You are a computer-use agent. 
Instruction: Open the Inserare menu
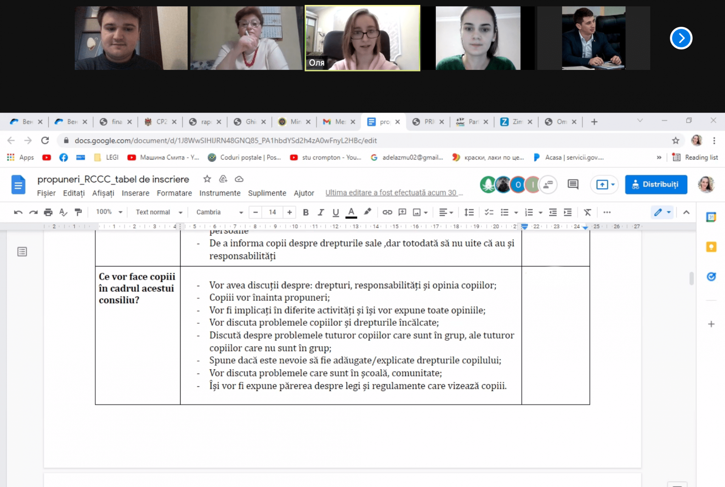click(x=135, y=193)
